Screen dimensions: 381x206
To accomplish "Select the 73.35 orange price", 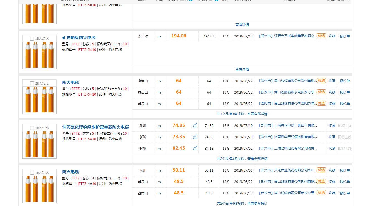I will [179, 137].
